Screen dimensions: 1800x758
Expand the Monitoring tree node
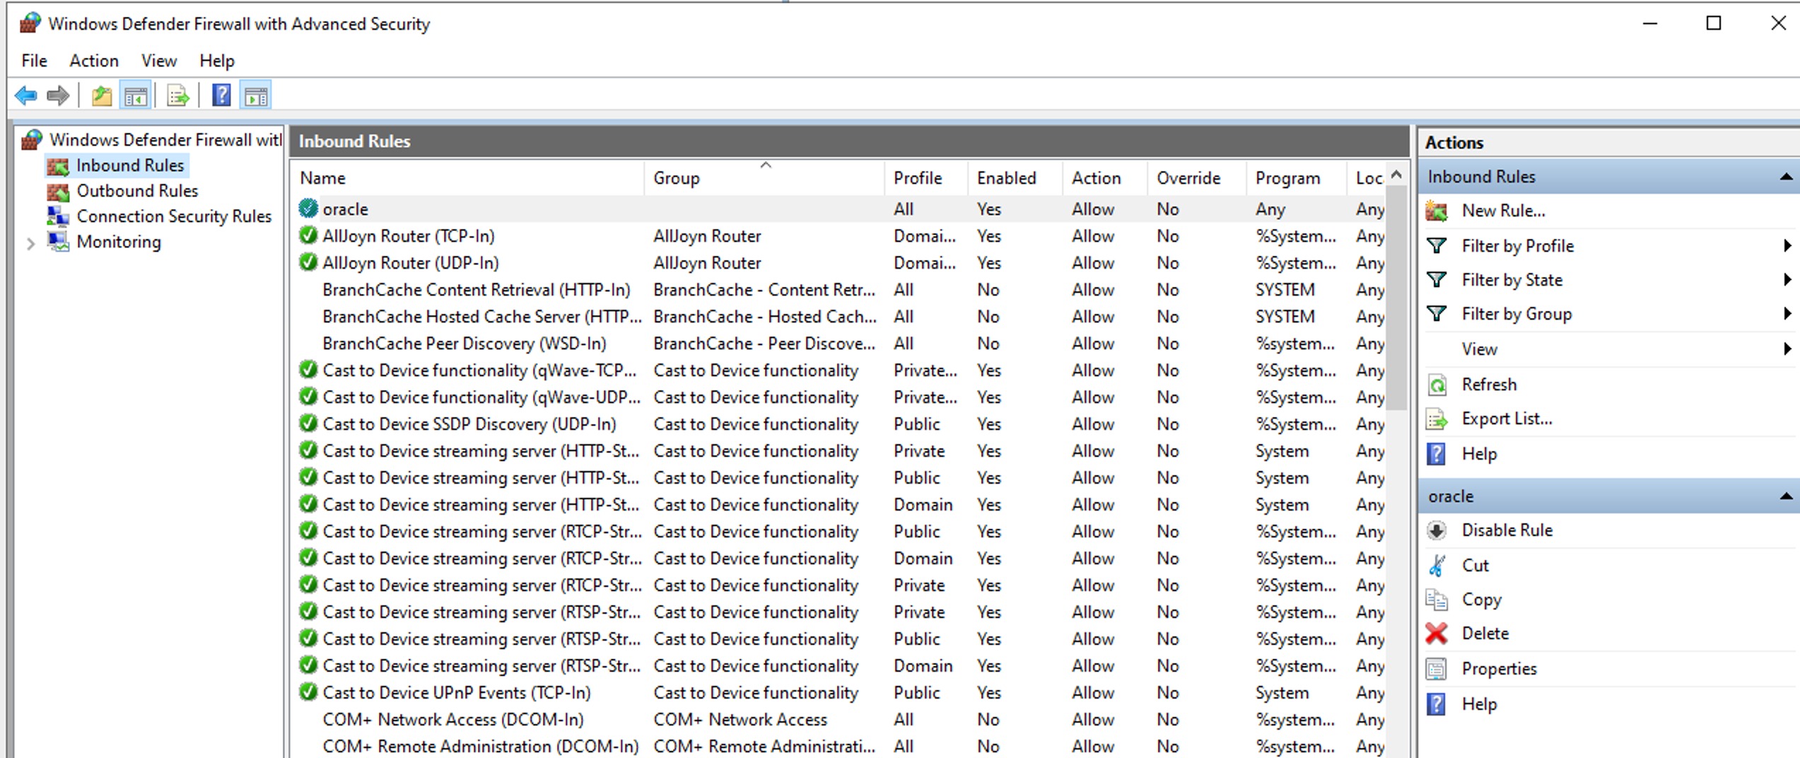point(30,244)
